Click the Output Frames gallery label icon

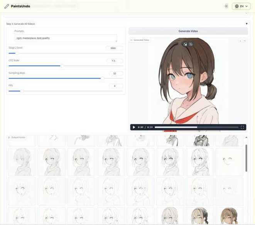[9, 138]
